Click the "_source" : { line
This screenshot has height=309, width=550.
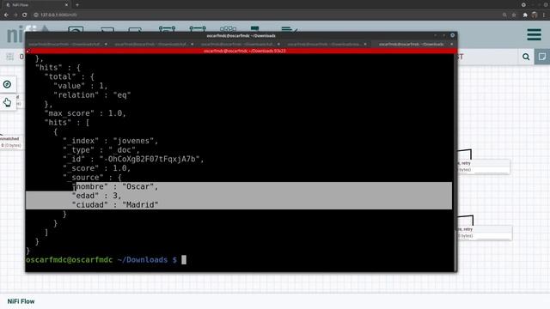pyautogui.click(x=92, y=178)
